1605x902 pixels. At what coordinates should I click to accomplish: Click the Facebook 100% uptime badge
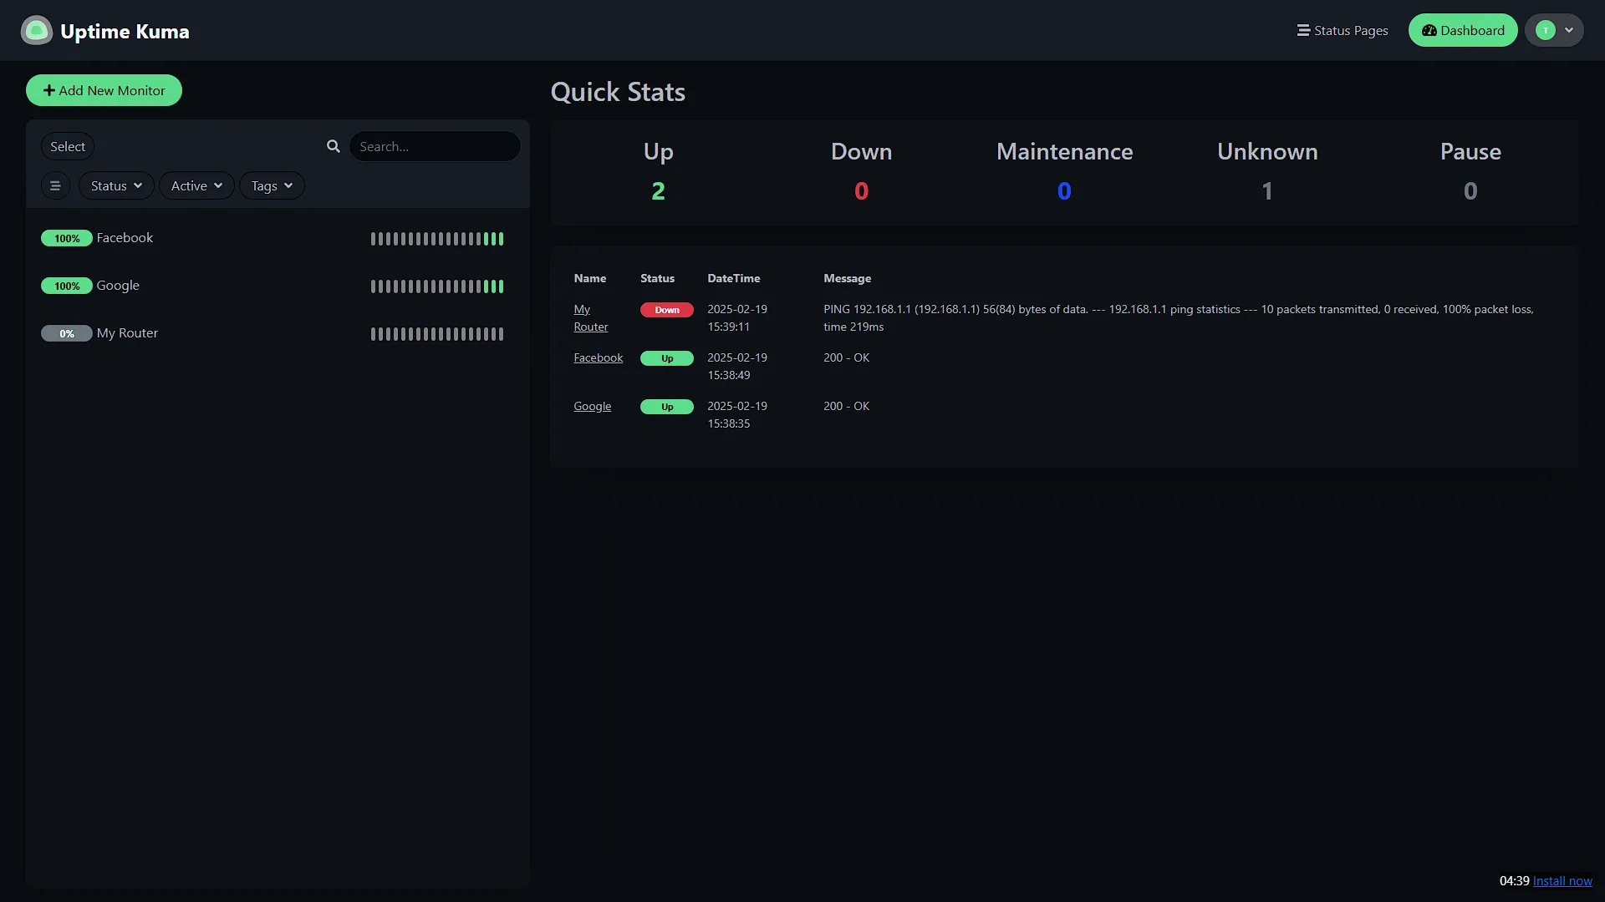point(67,239)
